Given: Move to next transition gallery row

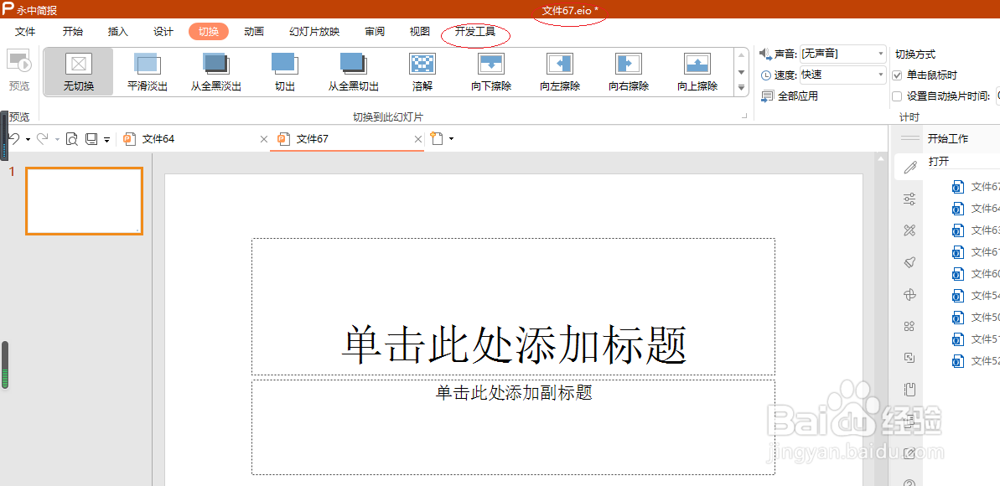Looking at the screenshot, I should click(741, 72).
